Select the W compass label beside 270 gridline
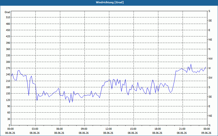218x136 pixels. tap(210, 68)
